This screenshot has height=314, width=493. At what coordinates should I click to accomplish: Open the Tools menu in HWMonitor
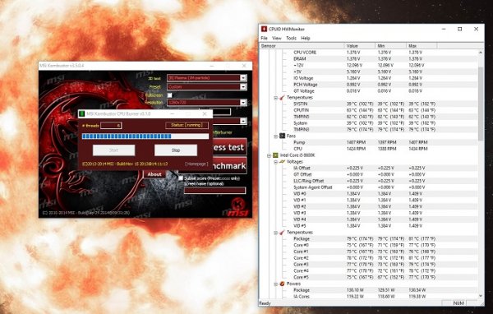point(291,38)
